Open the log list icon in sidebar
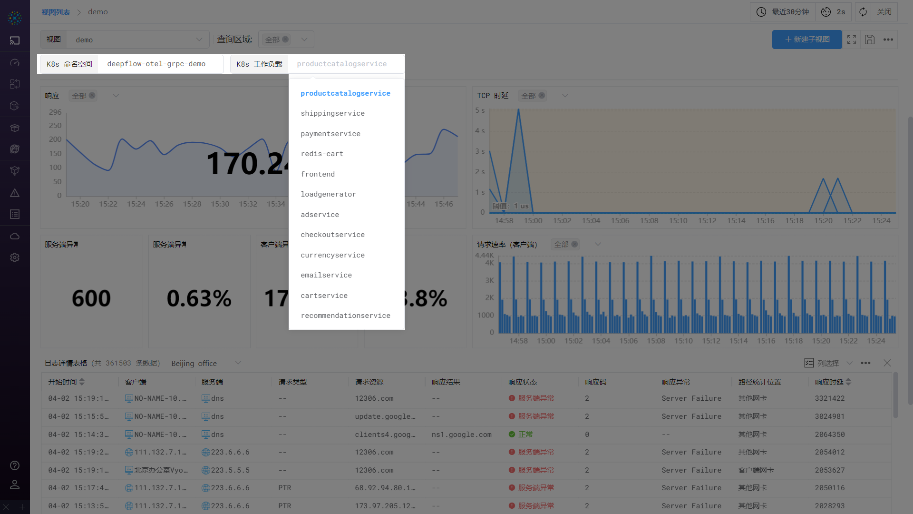913x514 pixels. pyautogui.click(x=14, y=214)
